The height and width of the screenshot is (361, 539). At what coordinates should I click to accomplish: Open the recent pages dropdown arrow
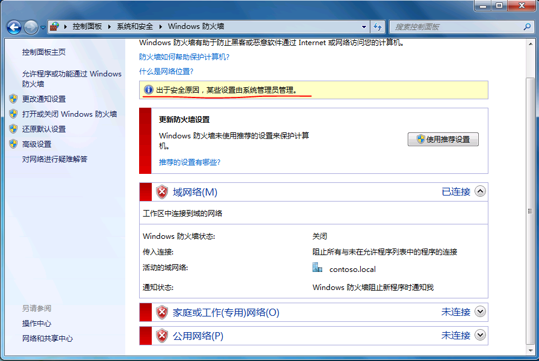click(43, 28)
